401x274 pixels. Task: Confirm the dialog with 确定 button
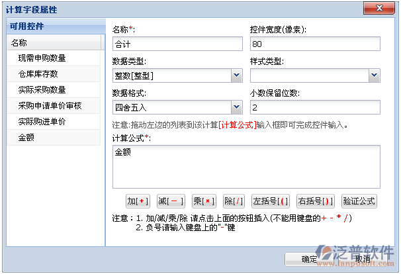click(309, 259)
